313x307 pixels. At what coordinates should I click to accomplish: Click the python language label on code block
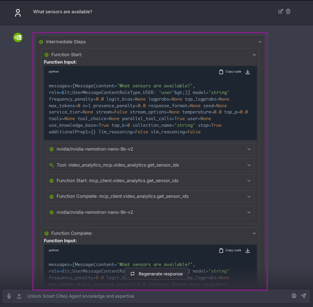point(53,72)
